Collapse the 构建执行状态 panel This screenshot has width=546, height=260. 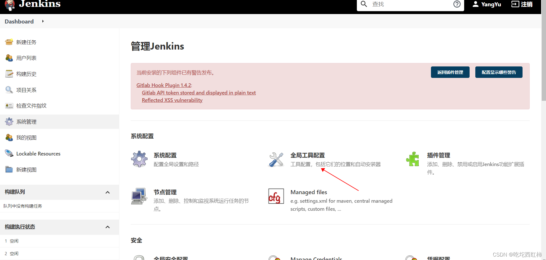[x=108, y=227]
